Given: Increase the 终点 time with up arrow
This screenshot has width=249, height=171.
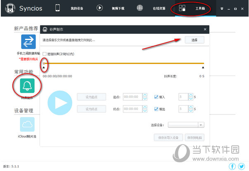Looking at the screenshot, I should (145, 107).
